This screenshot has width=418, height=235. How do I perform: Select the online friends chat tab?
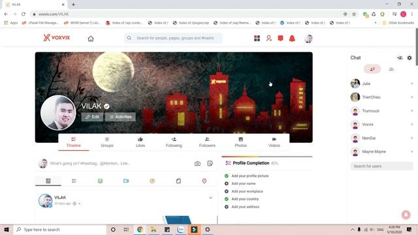(x=372, y=69)
